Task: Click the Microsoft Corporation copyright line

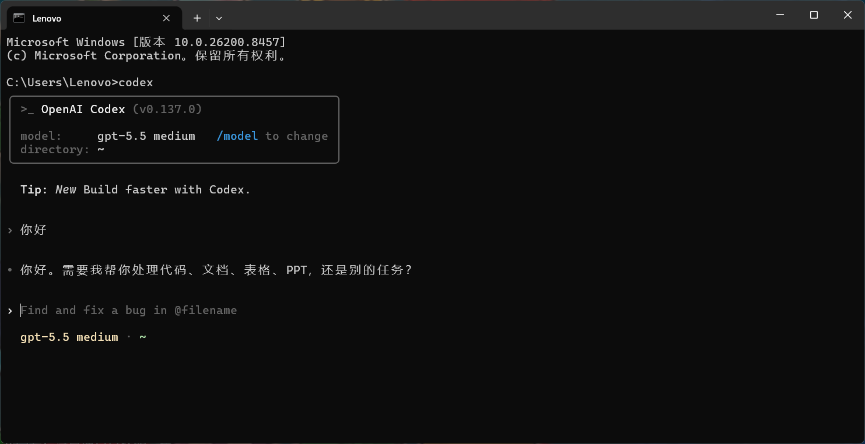Action: (x=146, y=56)
